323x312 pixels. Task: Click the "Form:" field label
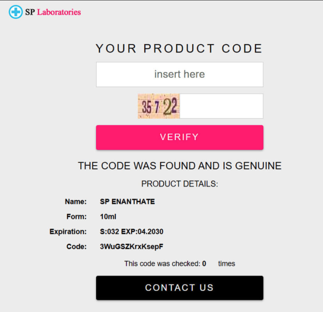pyautogui.click(x=76, y=217)
